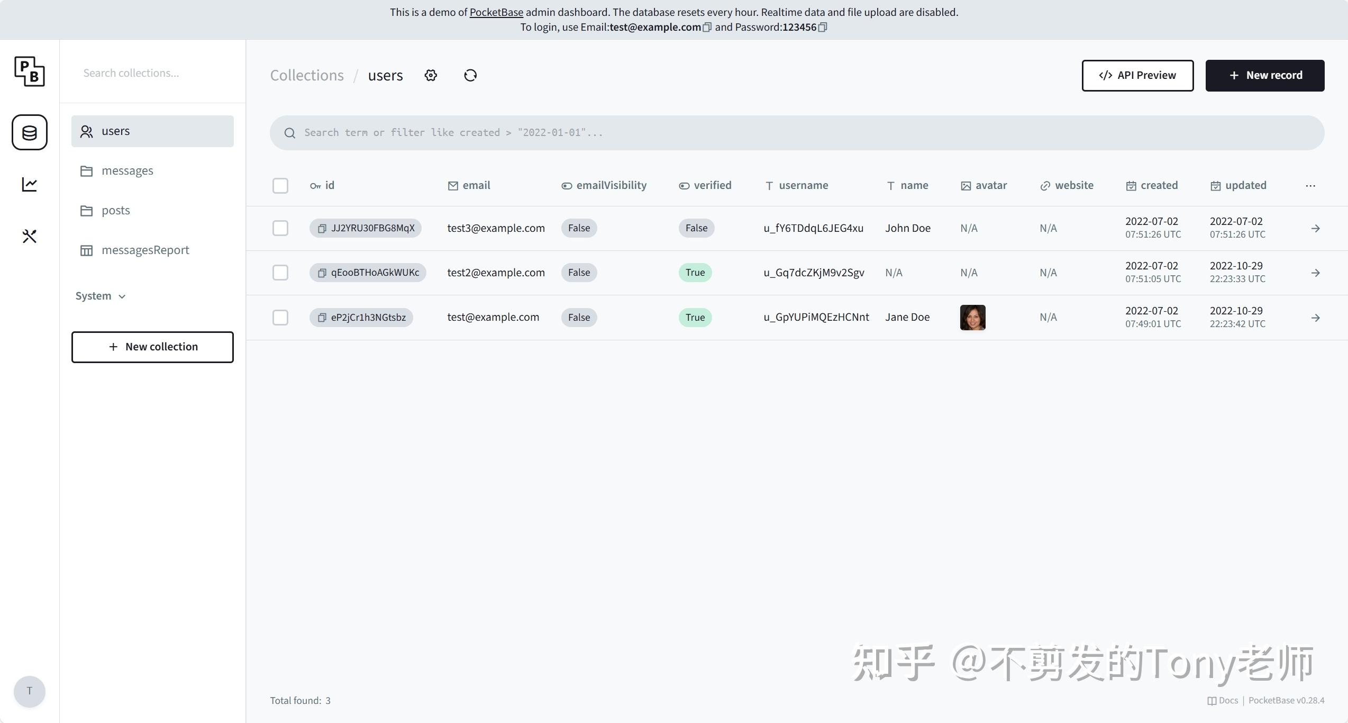Refresh the users records list
The height and width of the screenshot is (723, 1348).
[x=470, y=75]
